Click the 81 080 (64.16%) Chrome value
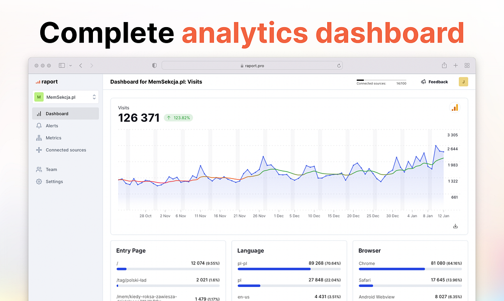The height and width of the screenshot is (301, 504). (x=446, y=263)
